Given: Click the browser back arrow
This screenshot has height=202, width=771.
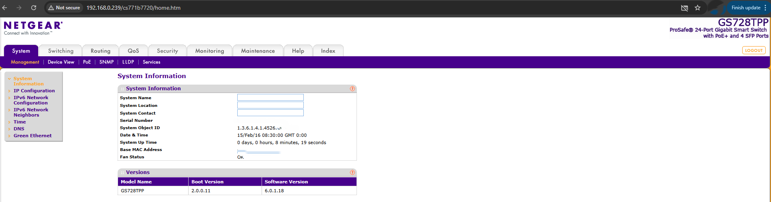Looking at the screenshot, I should tap(5, 8).
